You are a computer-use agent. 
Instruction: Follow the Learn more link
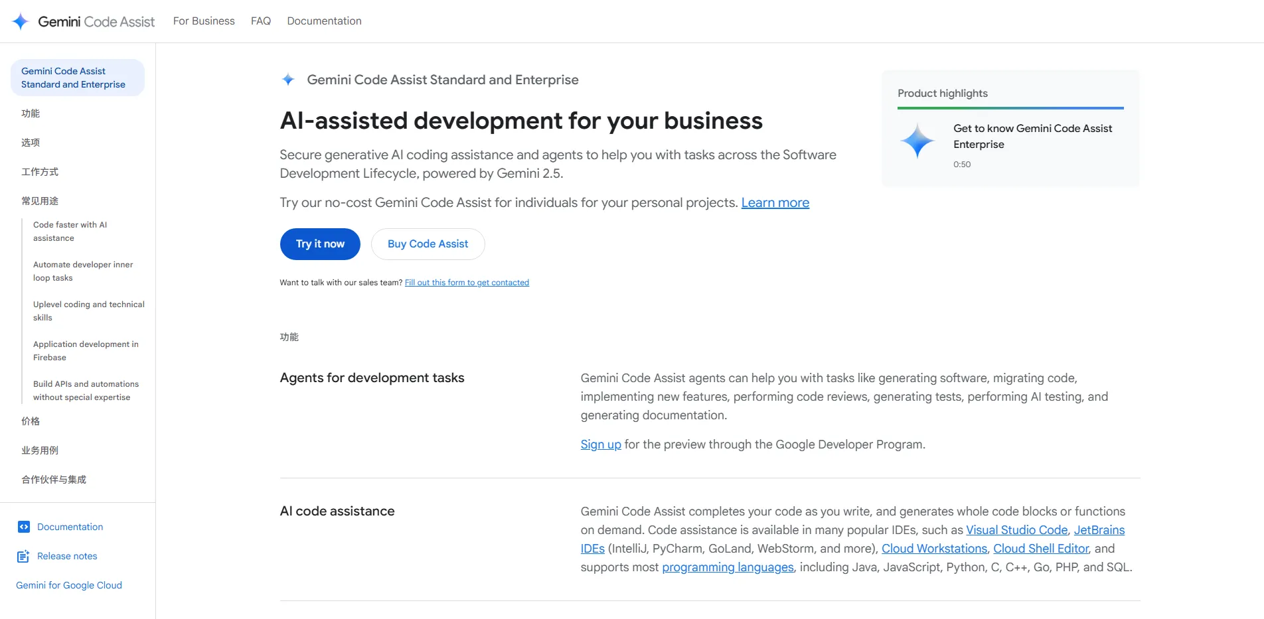pyautogui.click(x=775, y=202)
